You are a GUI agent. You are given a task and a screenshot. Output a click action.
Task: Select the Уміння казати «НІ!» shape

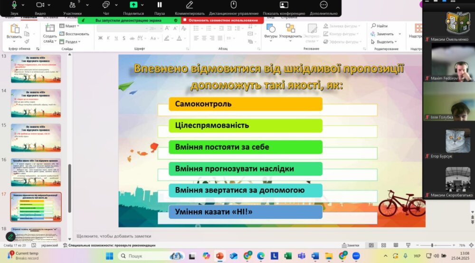point(246,212)
